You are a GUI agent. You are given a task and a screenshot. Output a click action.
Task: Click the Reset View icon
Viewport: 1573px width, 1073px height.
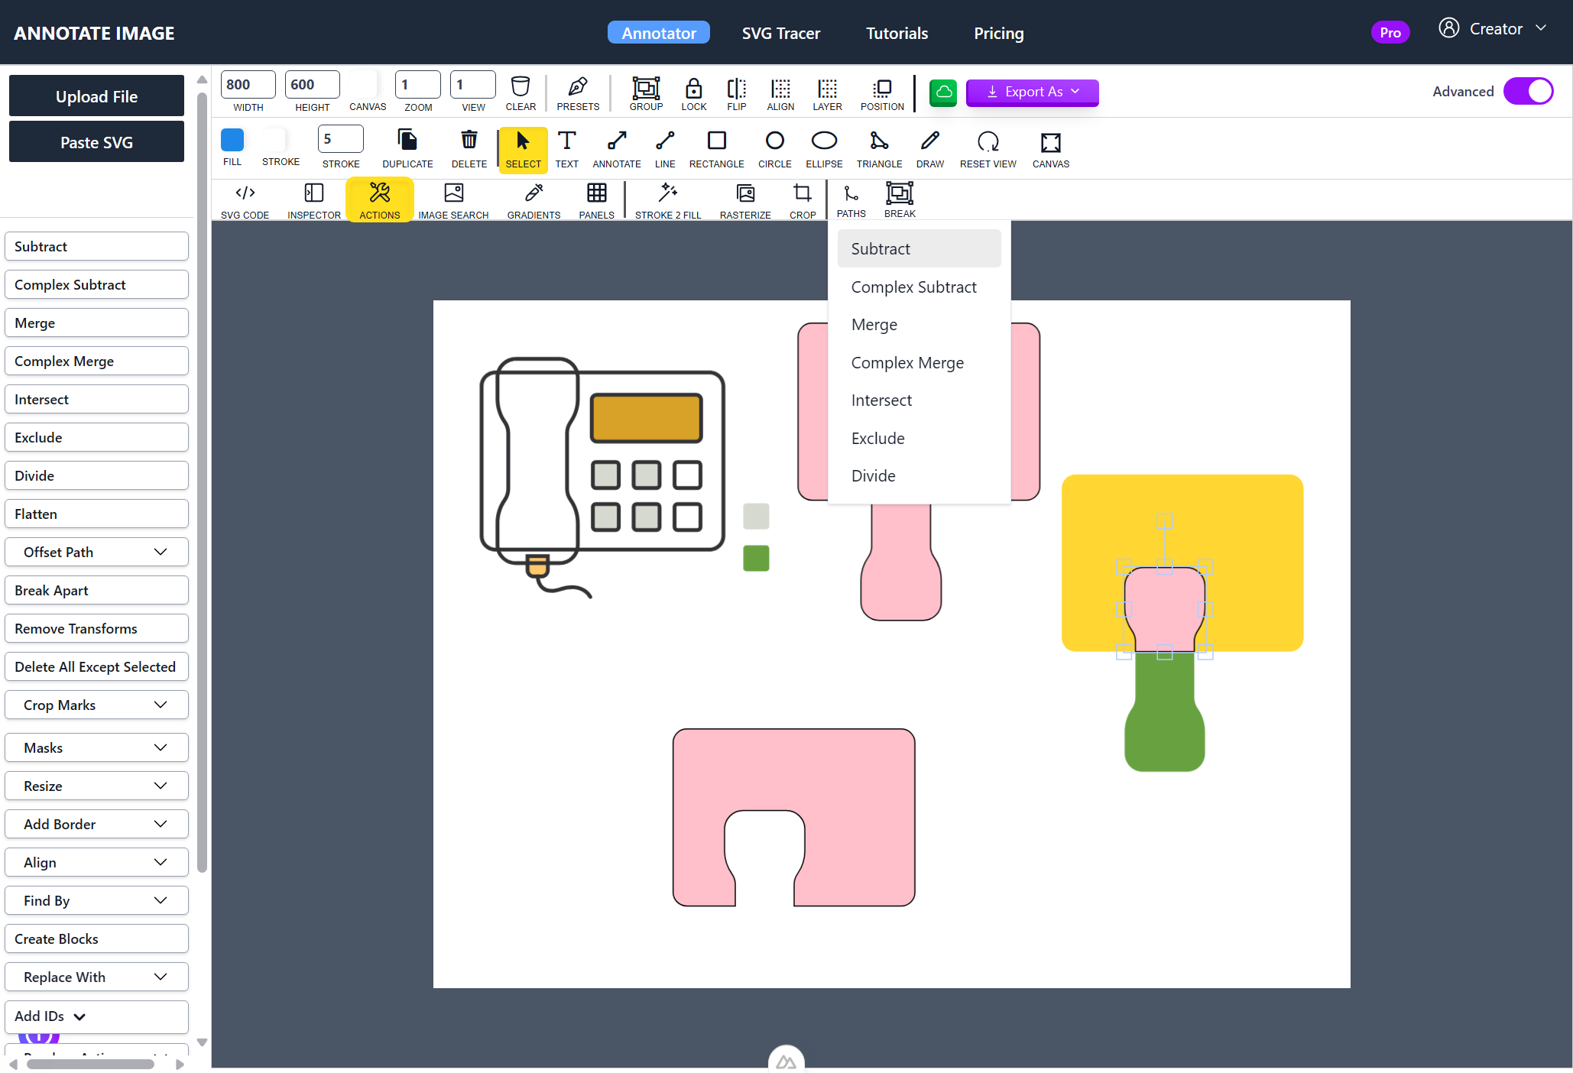988,141
